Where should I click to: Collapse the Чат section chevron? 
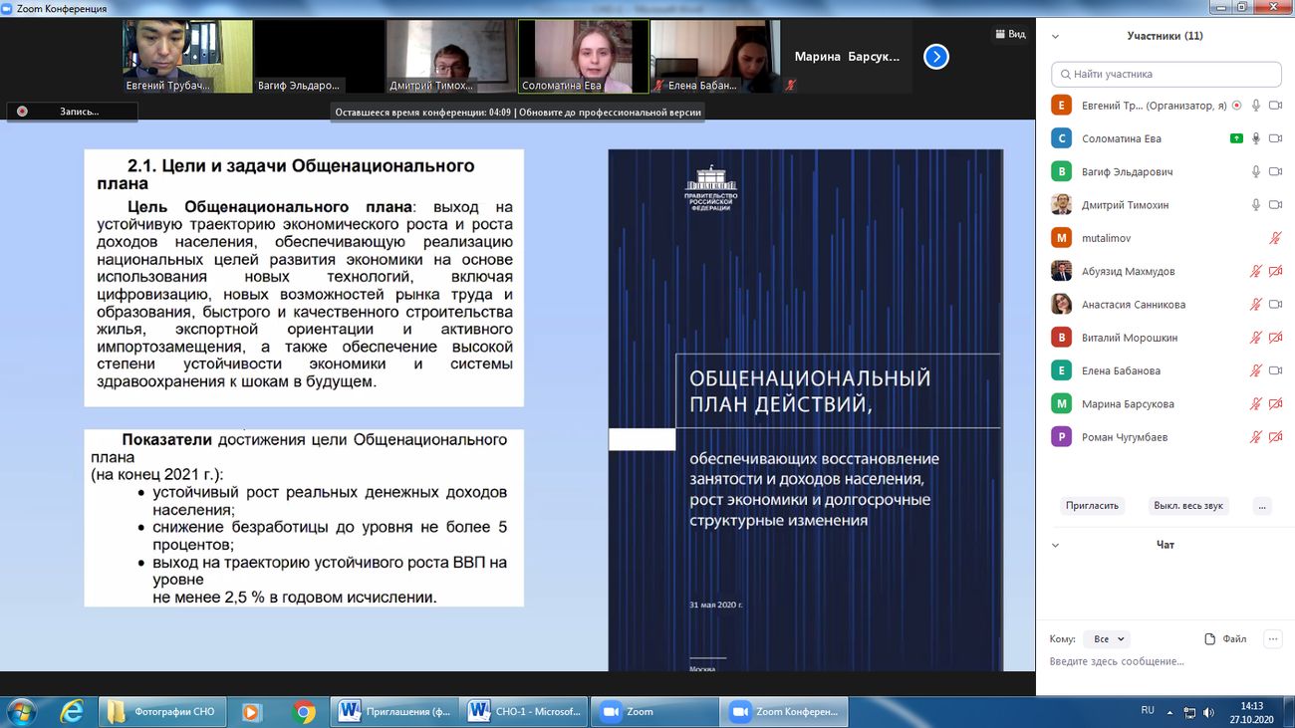1055,546
